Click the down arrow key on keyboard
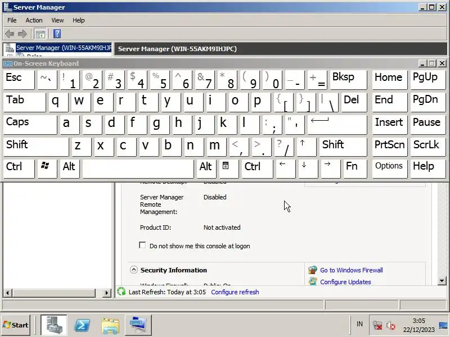This screenshot has width=450, height=337. pyautogui.click(x=308, y=169)
